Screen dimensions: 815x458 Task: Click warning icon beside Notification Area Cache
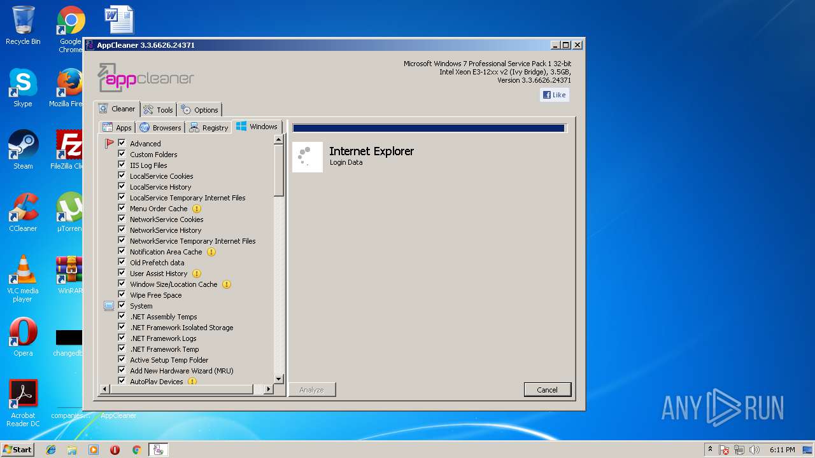tap(211, 252)
